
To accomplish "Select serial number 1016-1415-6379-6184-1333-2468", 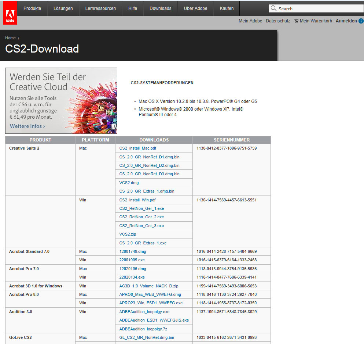I will pos(227,260).
